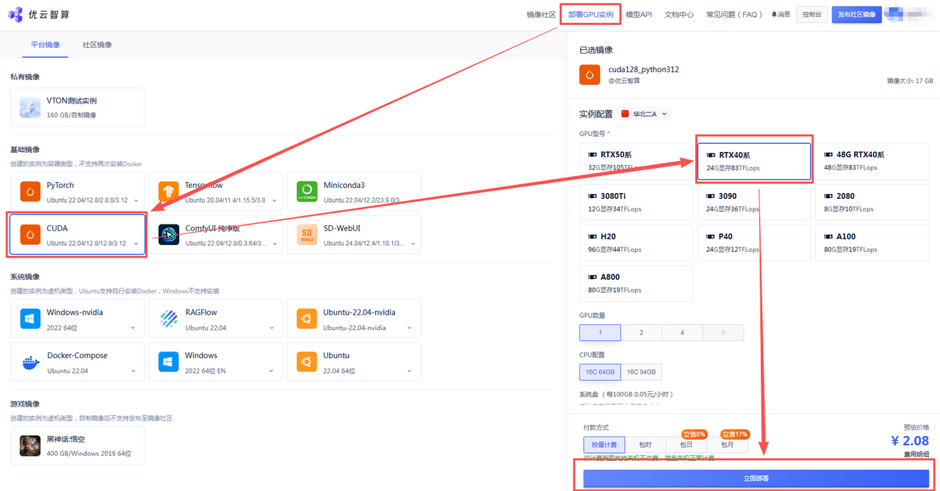940x491 pixels.
Task: Select the 包日 payment option
Action: 686,445
